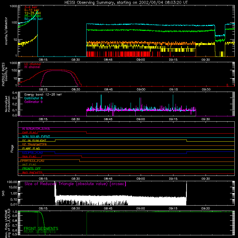The width and height of the screenshot is (238, 238).
Task: Click 09:00 under the counts panel
Action: click(x=141, y=60)
